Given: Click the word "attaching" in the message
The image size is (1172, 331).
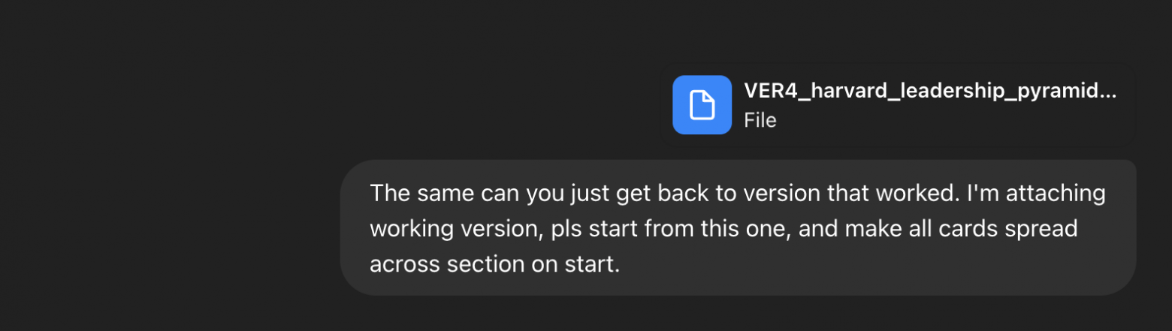Looking at the screenshot, I should point(1056,193).
